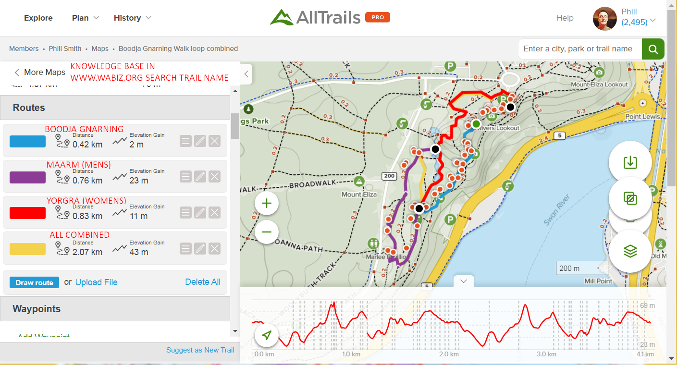Open the Help page
677x365 pixels.
565,18
